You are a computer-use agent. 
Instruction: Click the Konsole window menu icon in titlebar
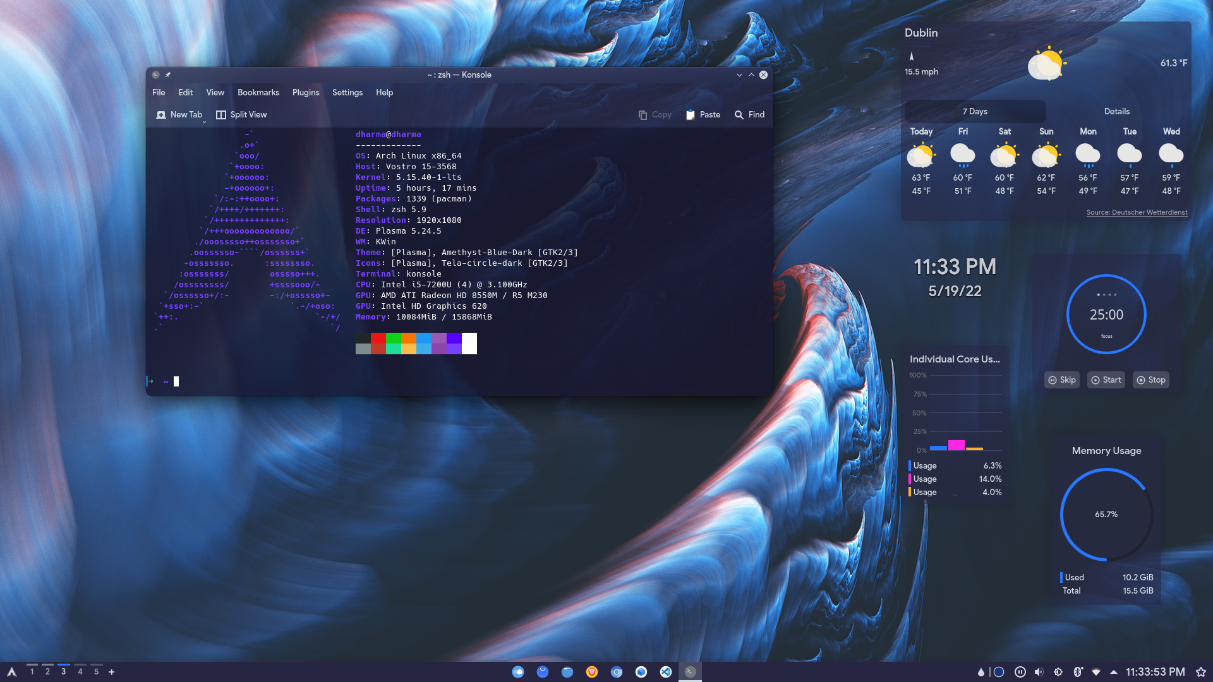156,75
